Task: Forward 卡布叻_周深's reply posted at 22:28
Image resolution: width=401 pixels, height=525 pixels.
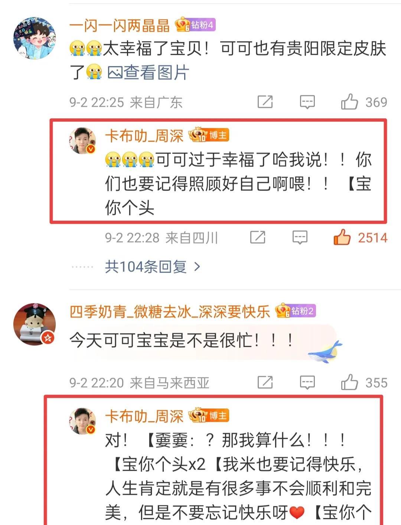Action: [257, 237]
